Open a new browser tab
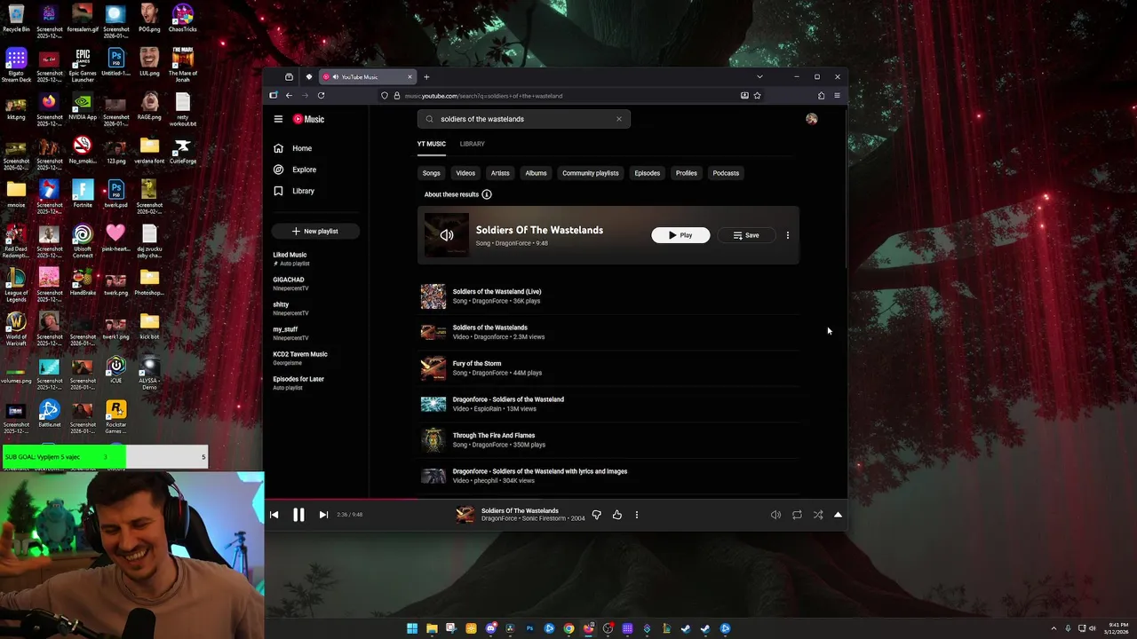This screenshot has height=639, width=1137. tap(426, 77)
